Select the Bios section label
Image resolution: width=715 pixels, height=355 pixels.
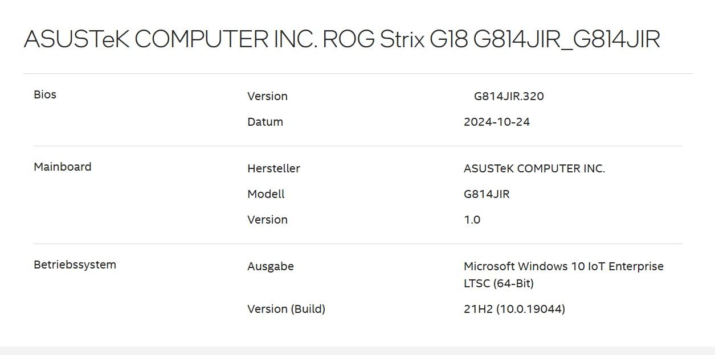click(45, 94)
